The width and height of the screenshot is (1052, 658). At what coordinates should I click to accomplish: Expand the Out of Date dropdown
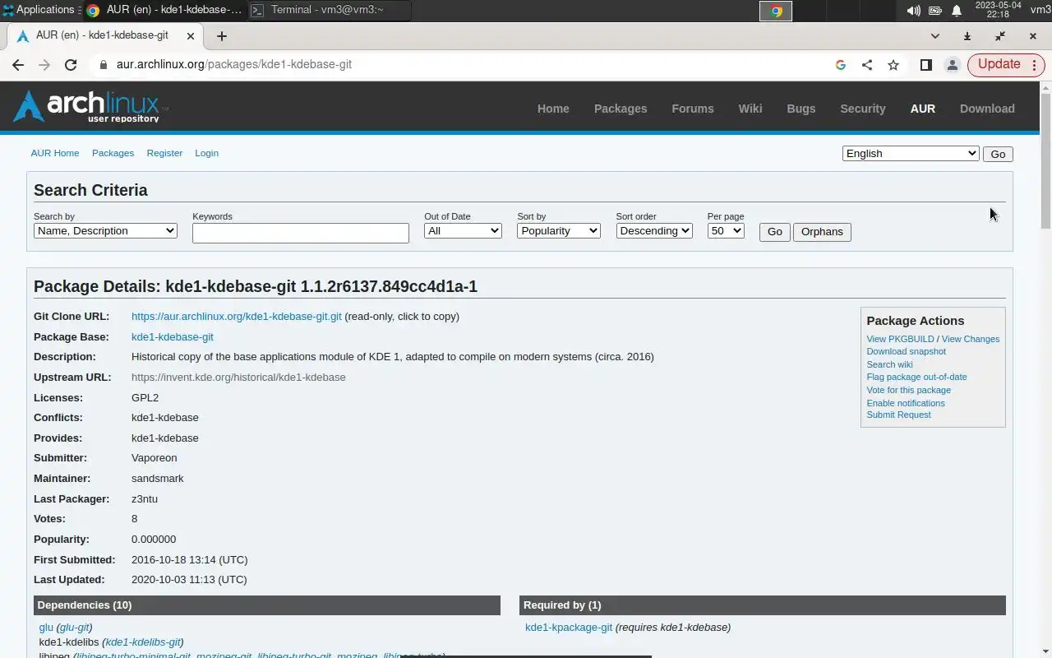pyautogui.click(x=463, y=231)
